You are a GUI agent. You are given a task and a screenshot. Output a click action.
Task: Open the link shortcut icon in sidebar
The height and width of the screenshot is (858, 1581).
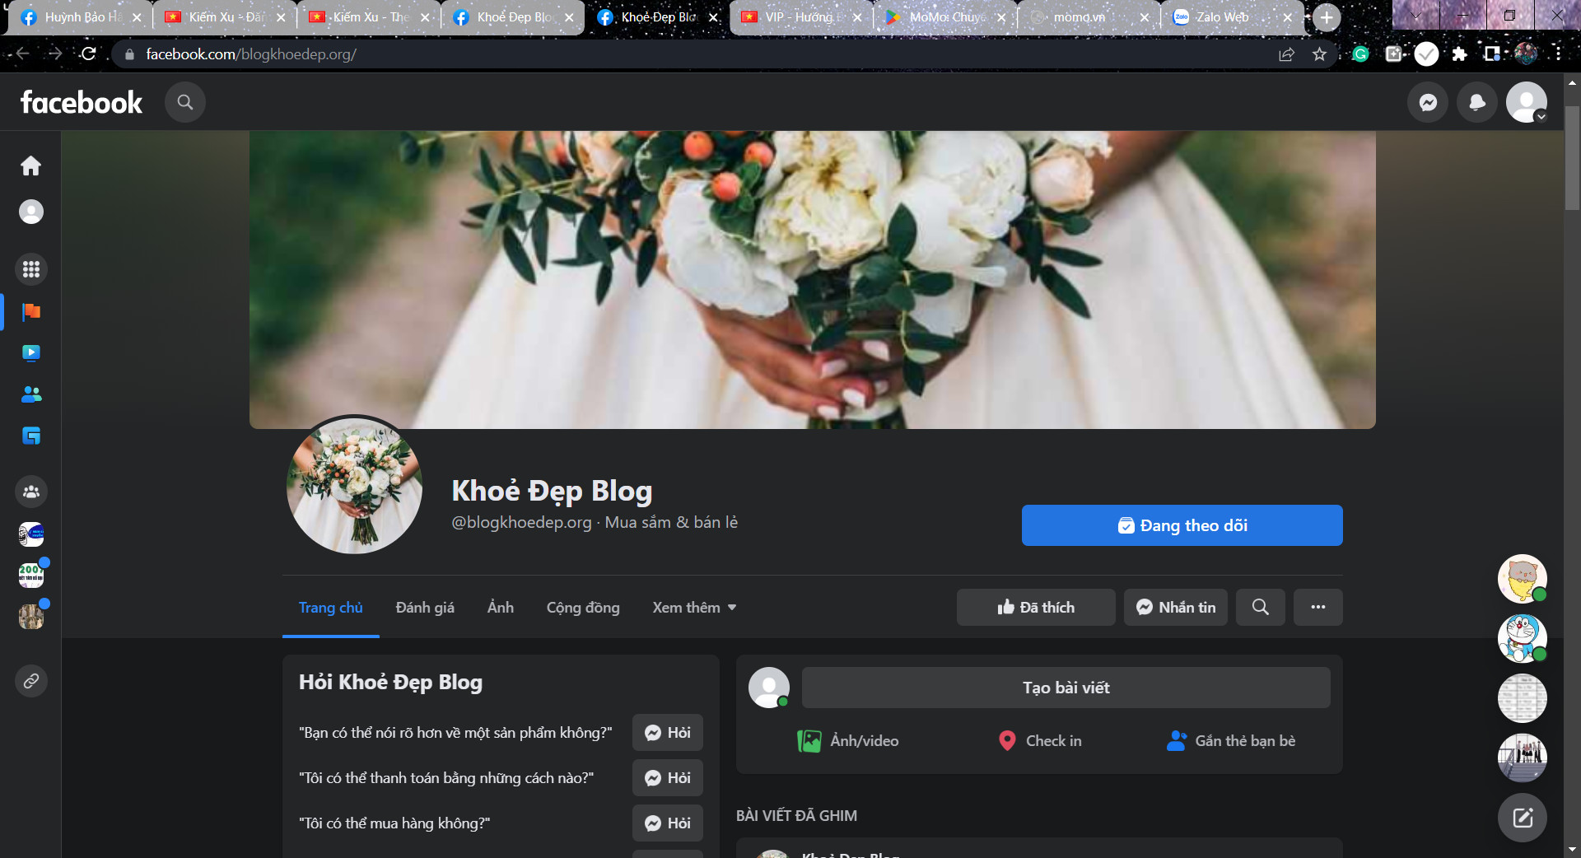(30, 681)
